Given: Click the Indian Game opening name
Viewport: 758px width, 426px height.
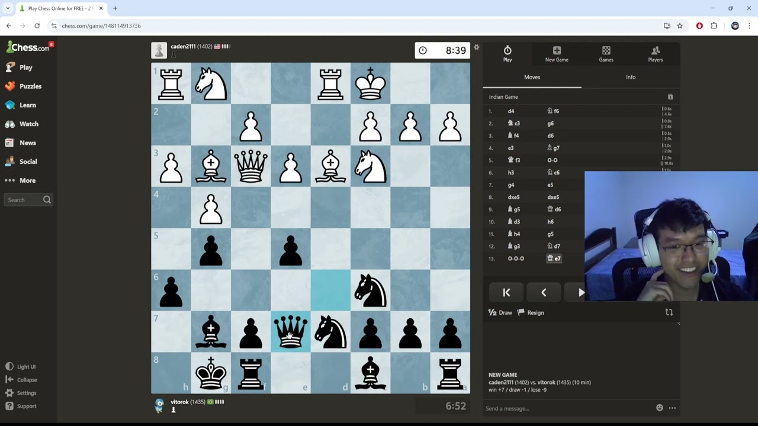Looking at the screenshot, I should [503, 97].
